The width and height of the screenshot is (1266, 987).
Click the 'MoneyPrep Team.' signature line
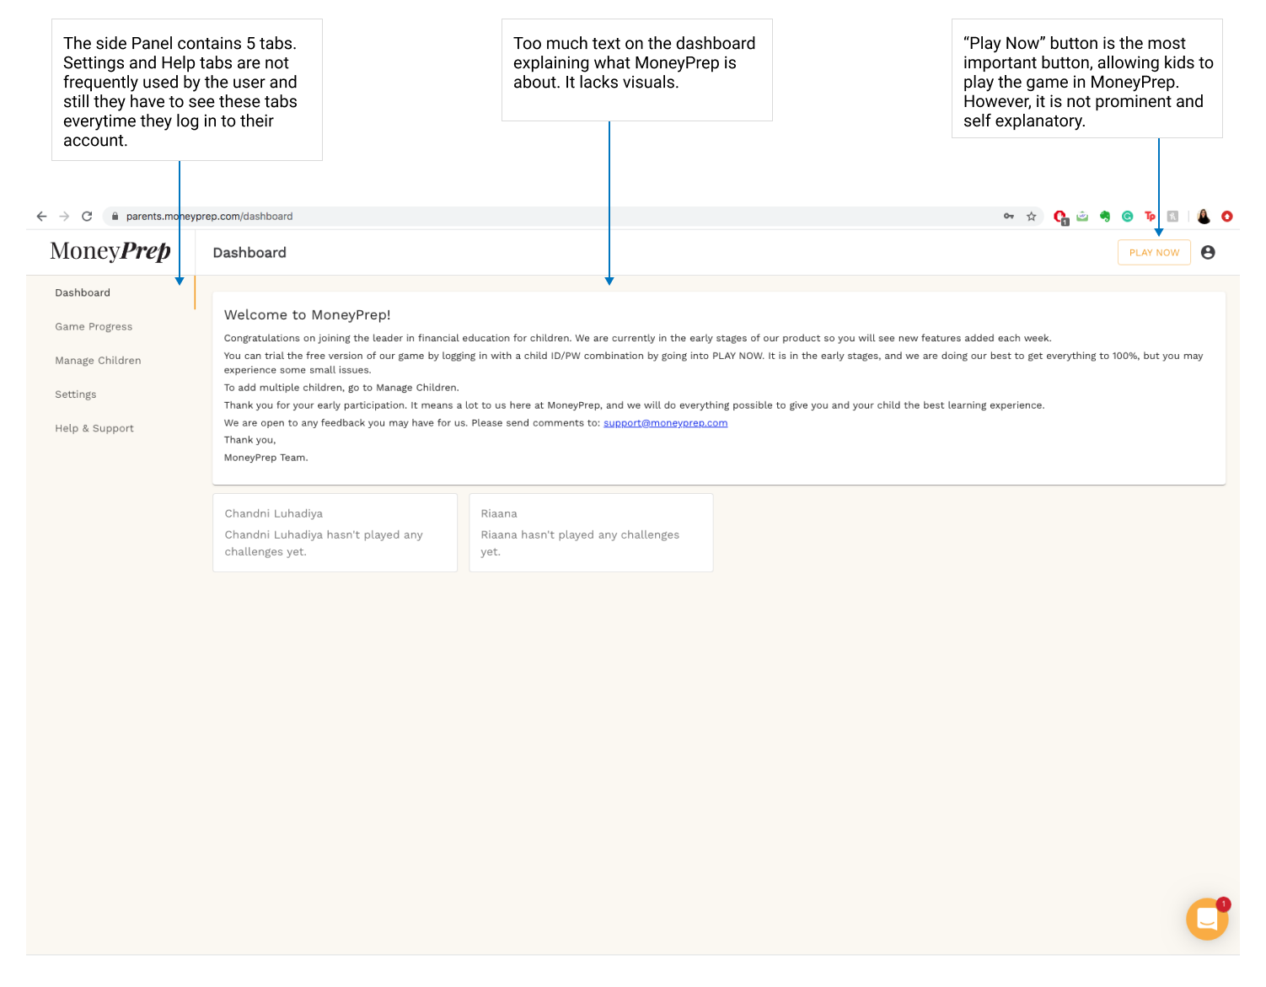click(266, 458)
